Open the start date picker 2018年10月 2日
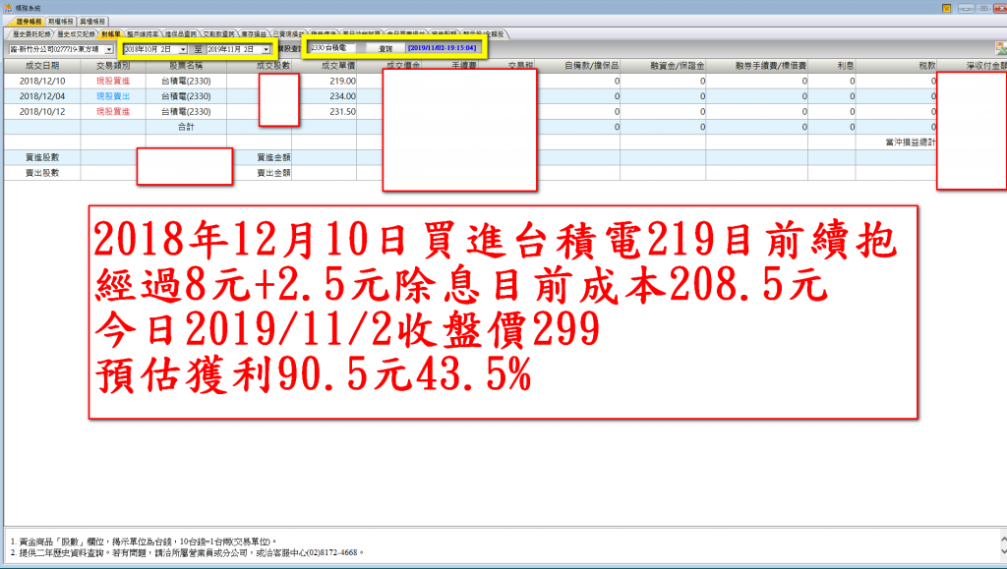This screenshot has height=569, width=1007. click(x=183, y=49)
